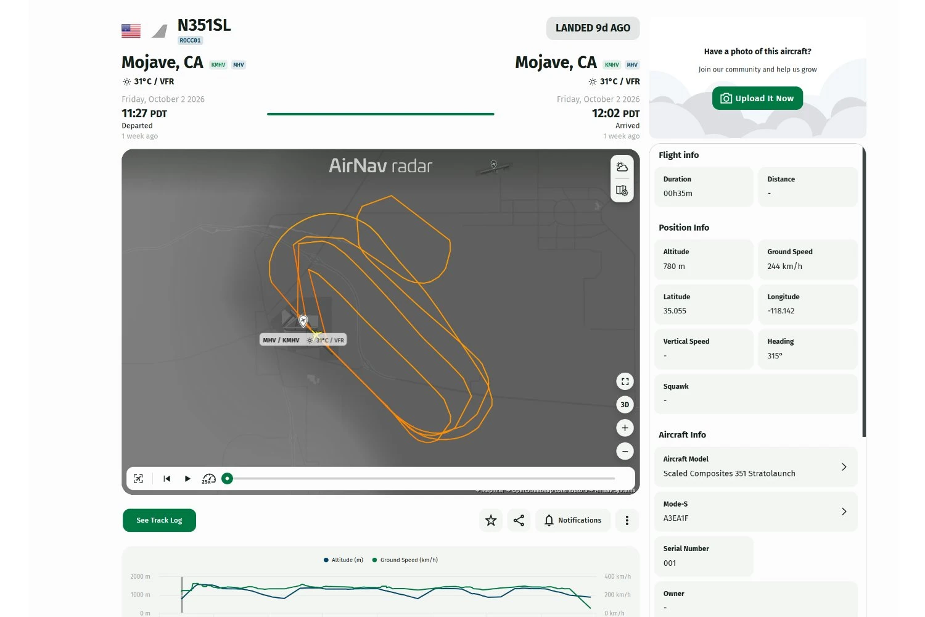Switch map to 3D view
The height and width of the screenshot is (617, 925).
[625, 405]
